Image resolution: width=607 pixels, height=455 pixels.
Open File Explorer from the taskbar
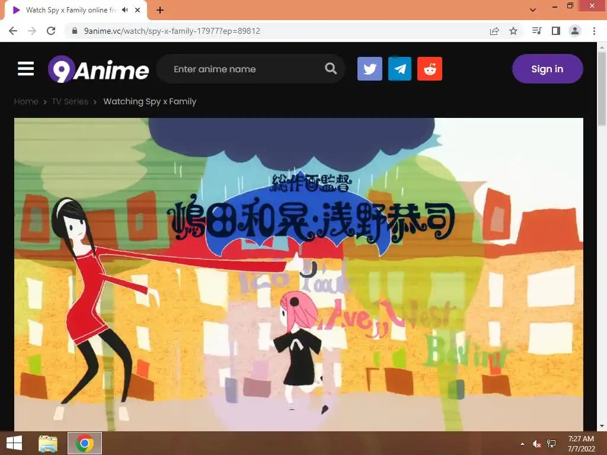point(48,443)
